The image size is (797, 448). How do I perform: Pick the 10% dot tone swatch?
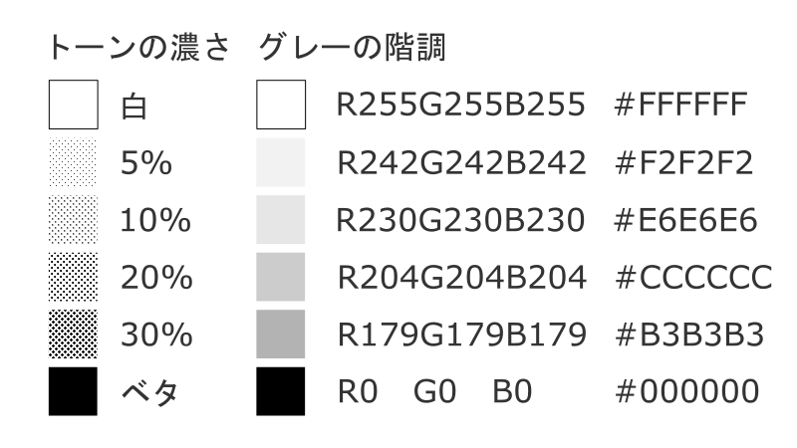[73, 220]
